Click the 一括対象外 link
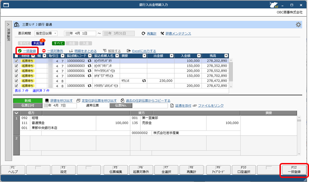The width and height of the screenshot is (309, 182). (55, 51)
